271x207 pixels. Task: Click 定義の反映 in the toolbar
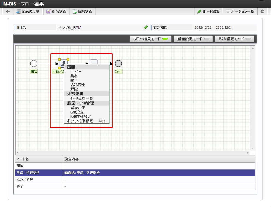point(28,11)
